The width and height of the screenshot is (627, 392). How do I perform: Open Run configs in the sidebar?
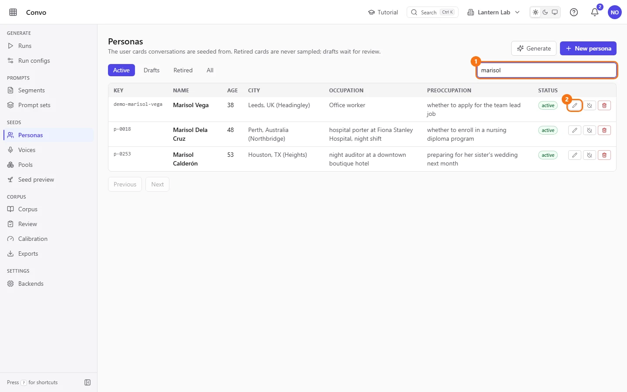pos(48,61)
